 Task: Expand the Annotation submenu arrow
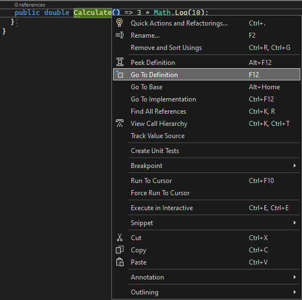click(x=294, y=277)
